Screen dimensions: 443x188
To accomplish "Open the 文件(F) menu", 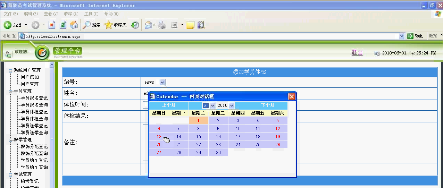I will [11, 14].
